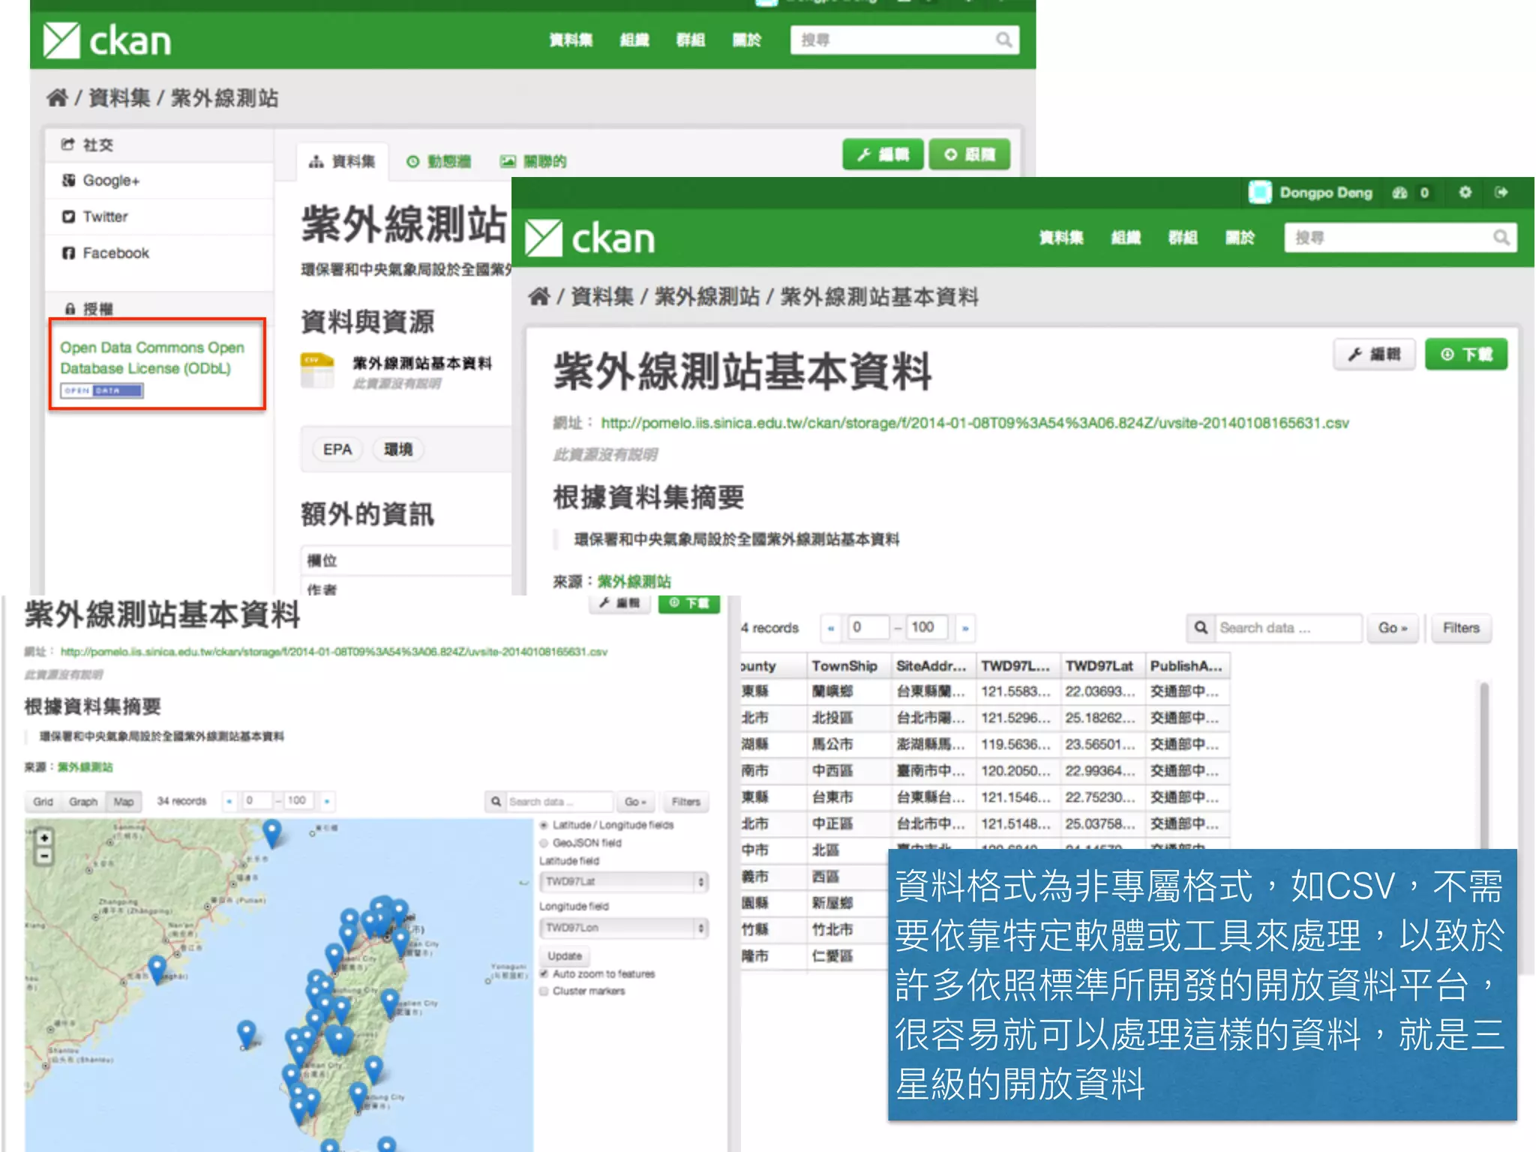Zoom in on the map
Viewport: 1536px width, 1152px height.
[x=44, y=838]
